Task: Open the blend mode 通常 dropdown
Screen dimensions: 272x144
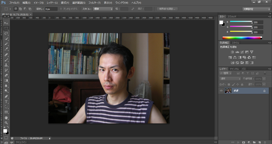Action: (x=230, y=79)
